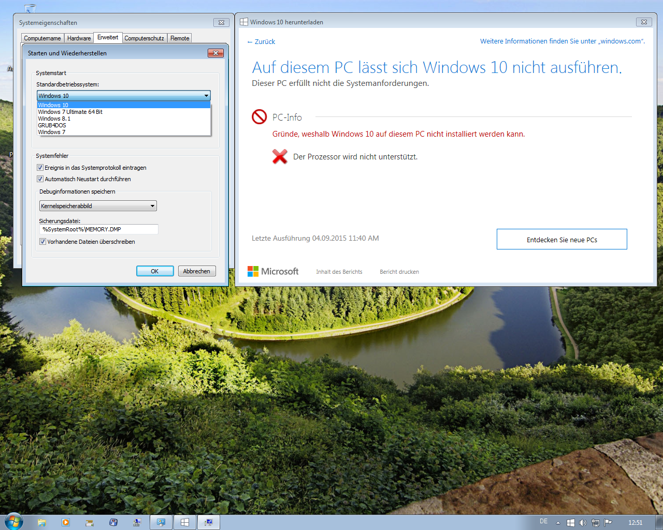This screenshot has height=530, width=663.
Task: Toggle Ereignis in das Systemprotokoll eintragen
Action: (x=40, y=168)
